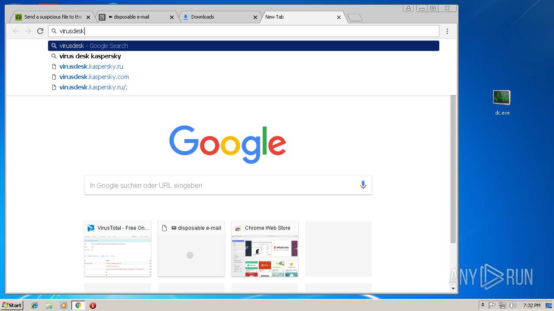Open Windows Media Player taskbar icon
Viewport: 554px width, 311px height.
tap(64, 305)
